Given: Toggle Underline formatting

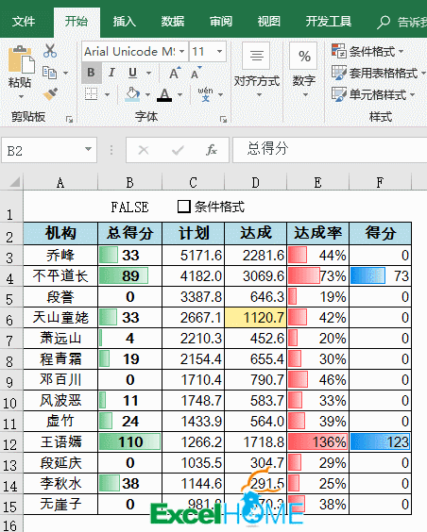Looking at the screenshot, I should 133,73.
